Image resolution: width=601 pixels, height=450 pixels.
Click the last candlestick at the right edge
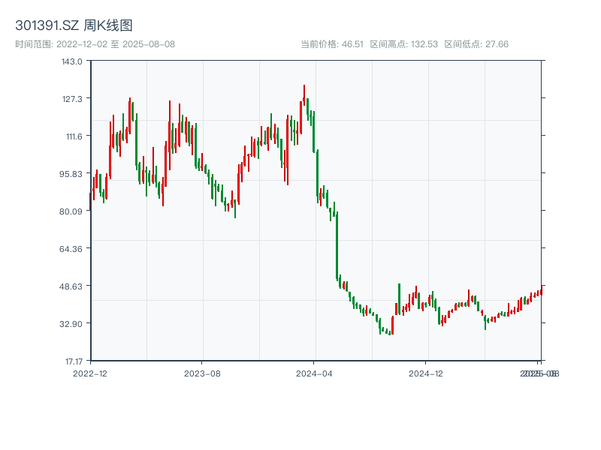[540, 291]
